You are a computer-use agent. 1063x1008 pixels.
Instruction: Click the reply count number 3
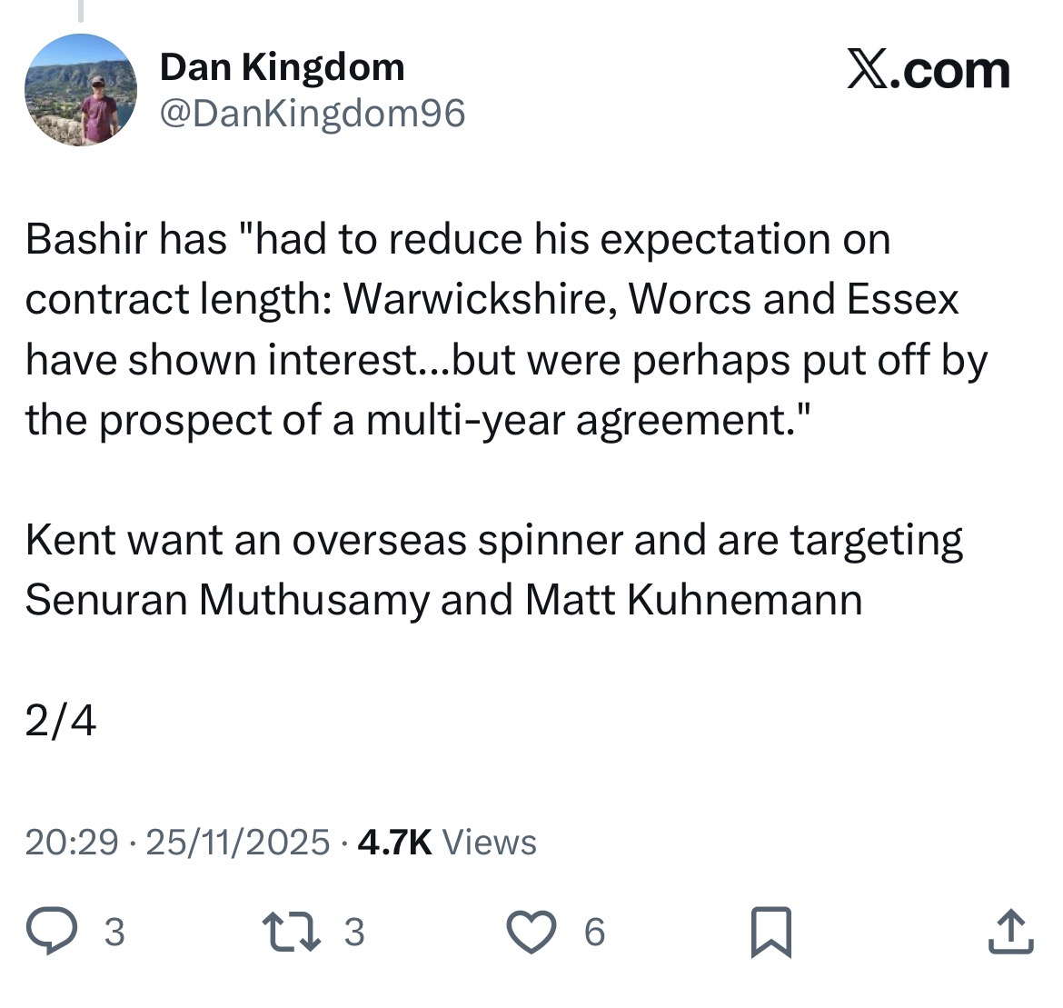pos(114,932)
